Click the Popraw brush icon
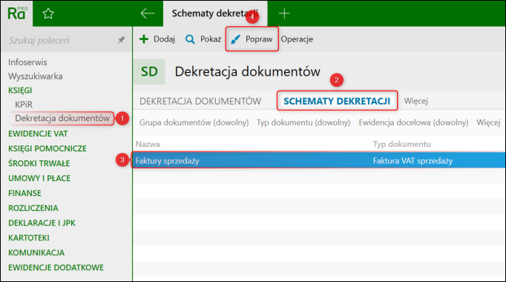Viewport: 506px width, 282px height. 236,39
